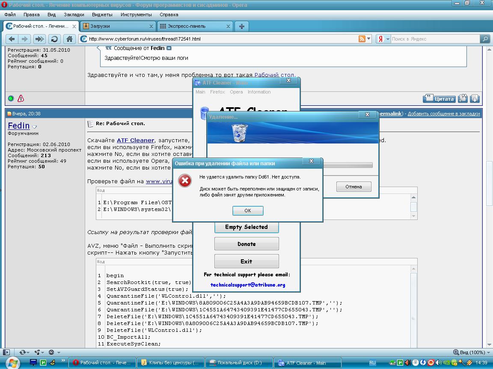Click the magnifier search button

coord(485,39)
